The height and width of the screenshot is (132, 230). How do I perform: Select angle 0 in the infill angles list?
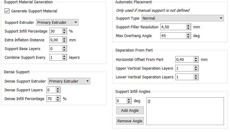point(149,102)
